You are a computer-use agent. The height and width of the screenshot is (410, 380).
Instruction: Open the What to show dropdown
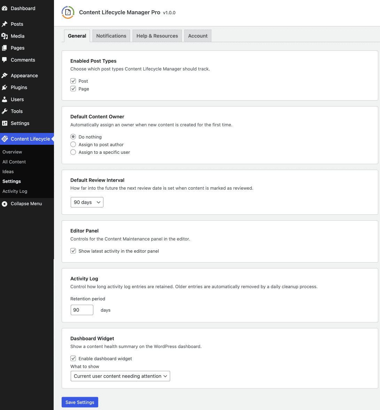tap(121, 376)
